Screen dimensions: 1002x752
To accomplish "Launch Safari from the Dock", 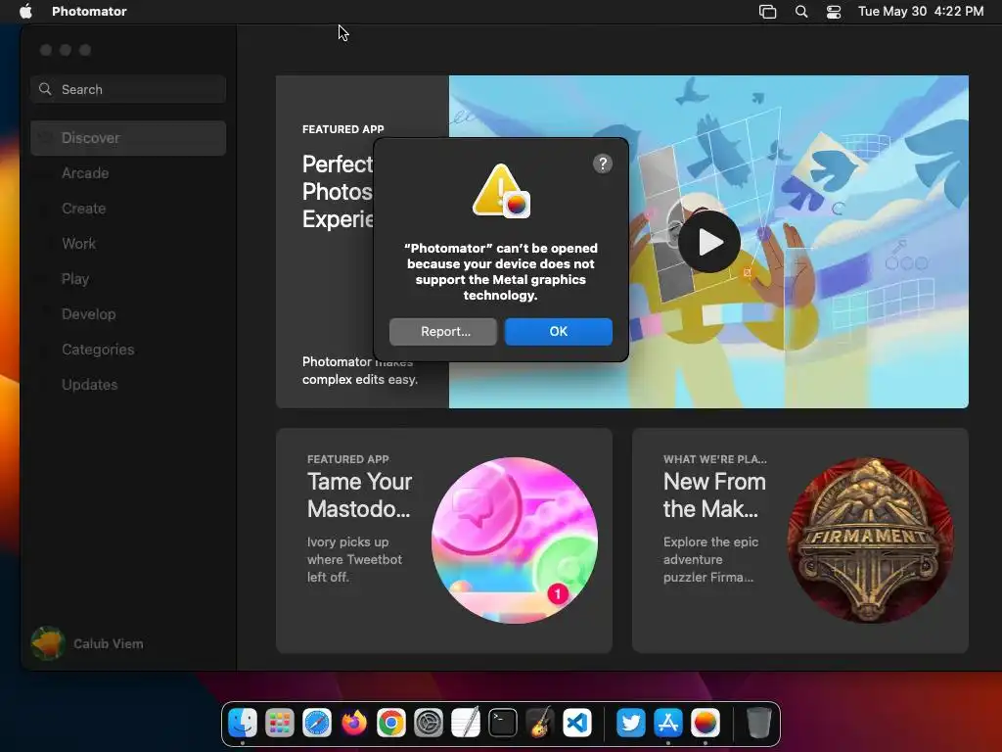I will pos(317,724).
